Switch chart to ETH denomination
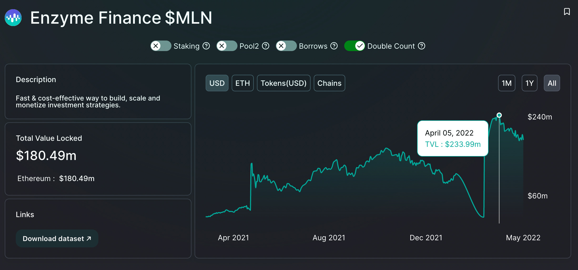This screenshot has width=578, height=270. (x=242, y=83)
